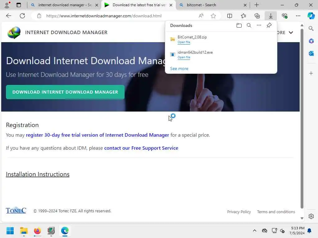Viewport: 318px width, 238px height.
Task: Activate Read aloud icon in address bar
Action: pos(201,16)
